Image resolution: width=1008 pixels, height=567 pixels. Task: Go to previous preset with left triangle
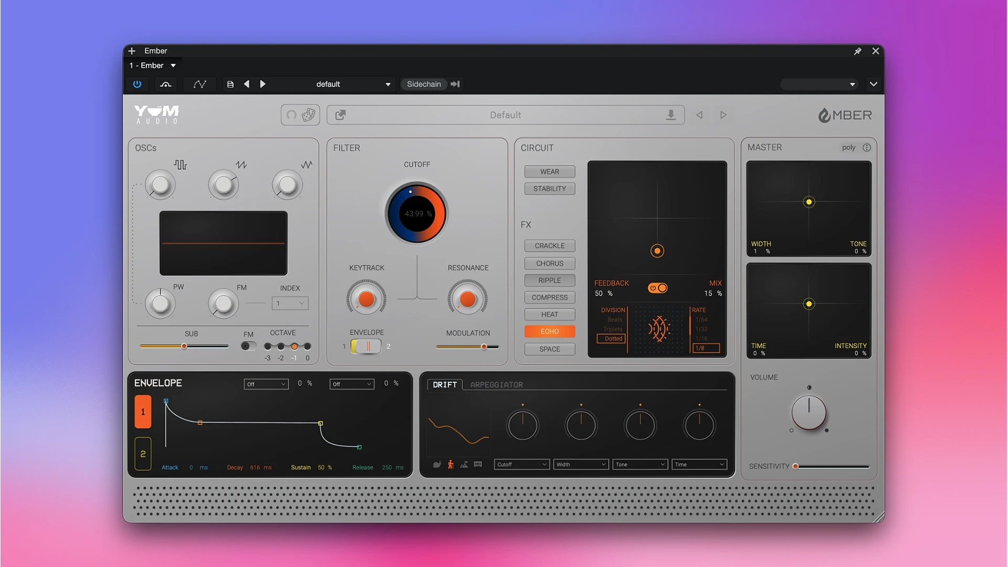[x=699, y=115]
